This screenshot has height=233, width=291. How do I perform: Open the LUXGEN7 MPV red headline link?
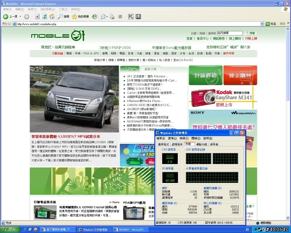[x=66, y=137]
